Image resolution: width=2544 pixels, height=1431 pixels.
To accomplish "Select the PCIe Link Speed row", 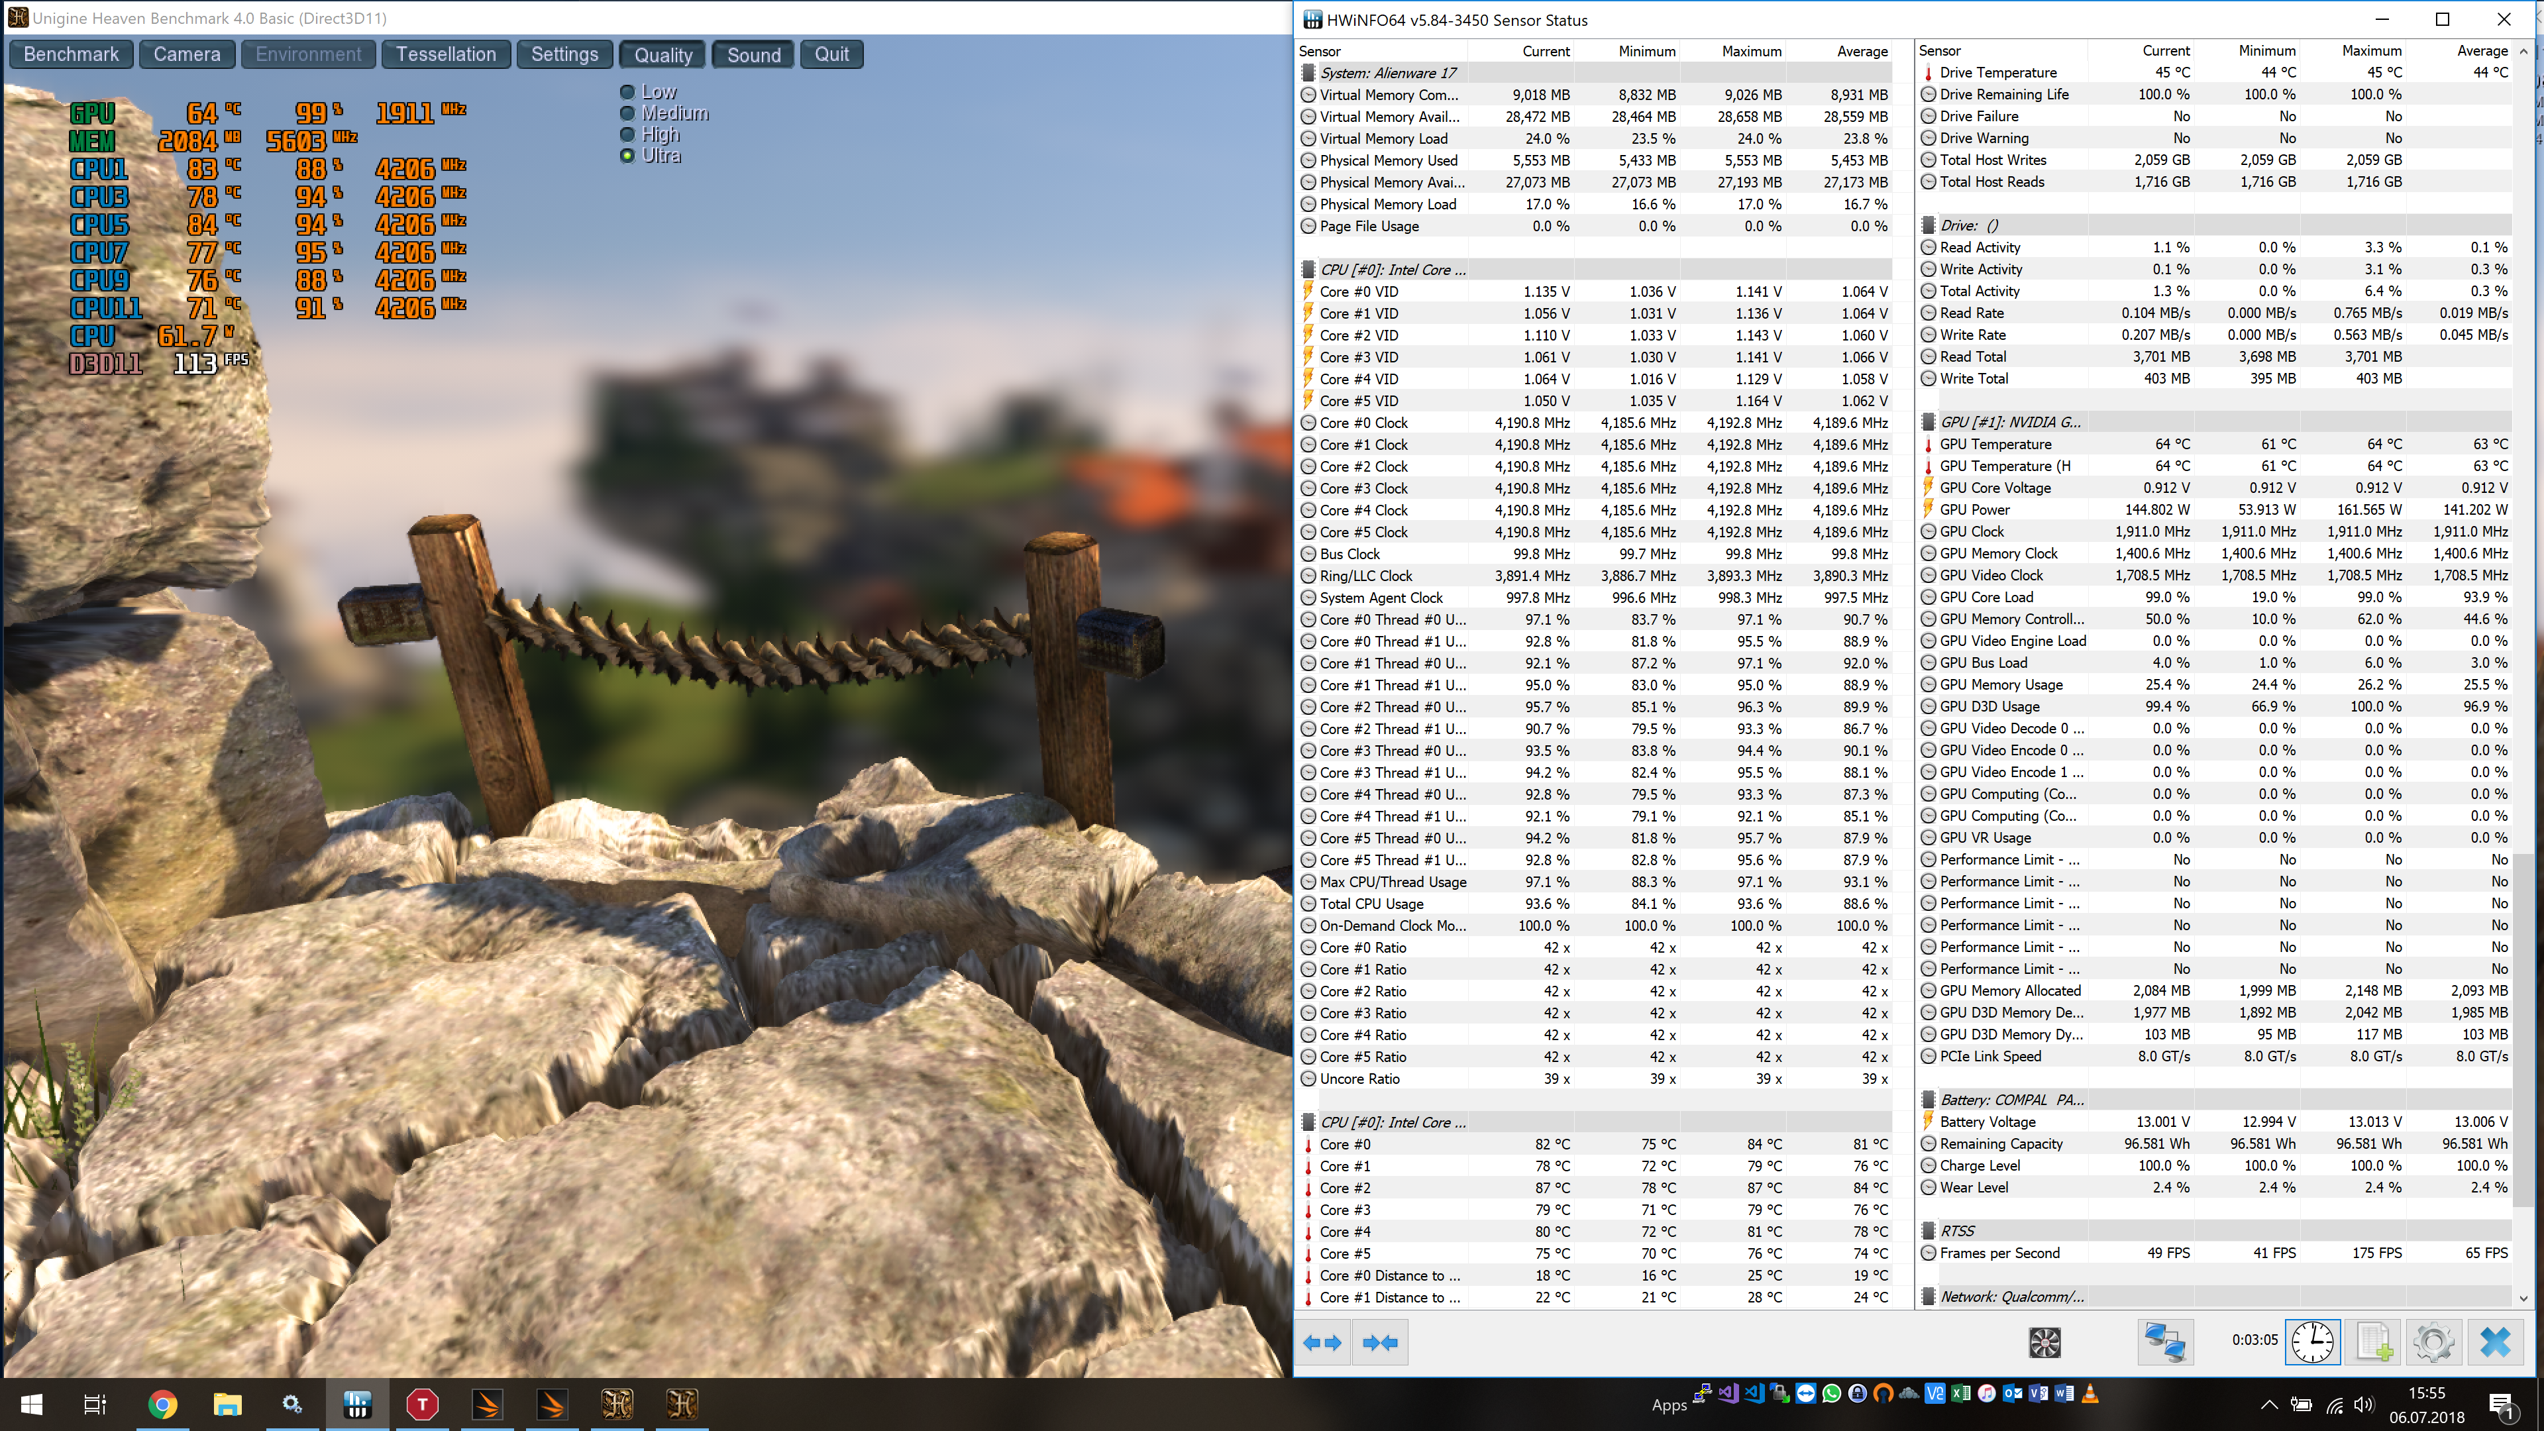I will [2215, 1057].
